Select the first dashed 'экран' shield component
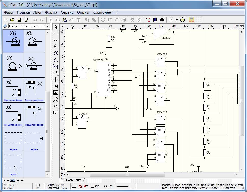The width and height of the screenshot is (247, 192). coord(13,140)
